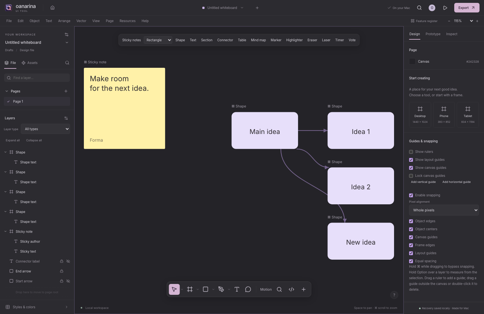Enable Lock canvas guides
The width and height of the screenshot is (484, 314).
(x=411, y=176)
